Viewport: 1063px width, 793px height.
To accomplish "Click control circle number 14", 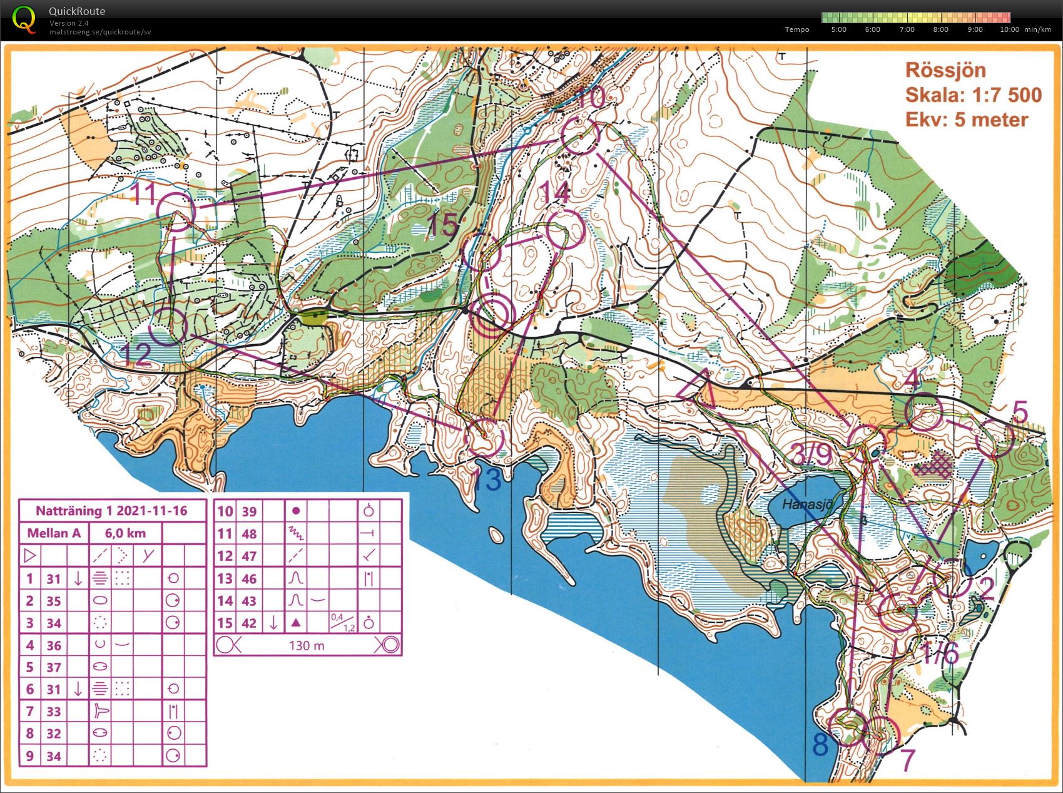I will click(x=565, y=229).
